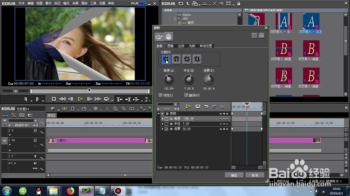Click the copy icon in timeline toolbar
The image size is (350, 196).
point(115,109)
